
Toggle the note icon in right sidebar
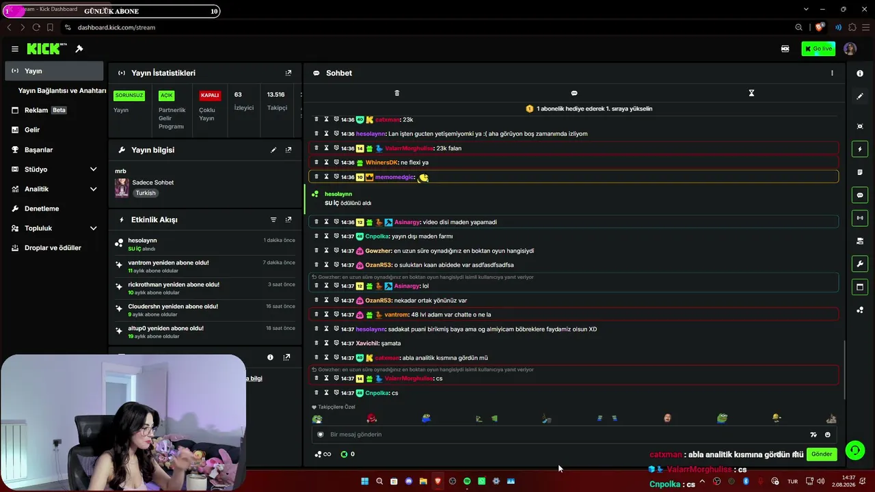point(860,172)
